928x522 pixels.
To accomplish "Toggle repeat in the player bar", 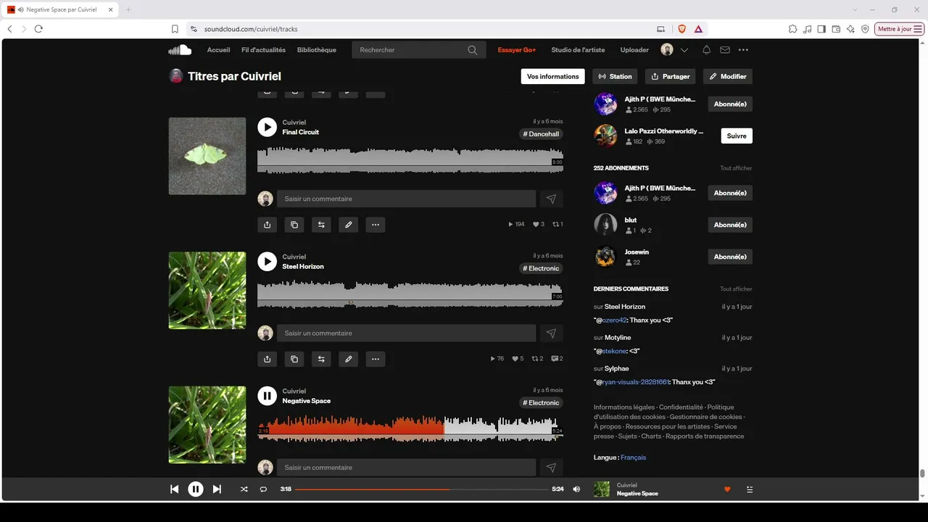I will click(x=263, y=489).
